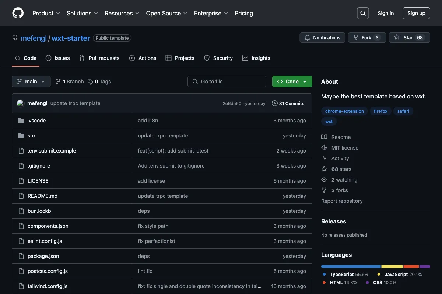Image resolution: width=442 pixels, height=294 pixels.
Task: Click the bell icon in Notifications
Action: click(x=307, y=37)
